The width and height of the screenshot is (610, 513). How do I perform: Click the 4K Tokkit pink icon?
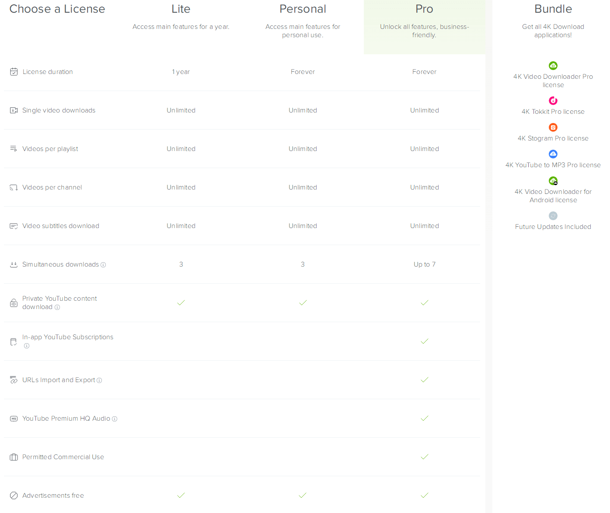pos(553,101)
